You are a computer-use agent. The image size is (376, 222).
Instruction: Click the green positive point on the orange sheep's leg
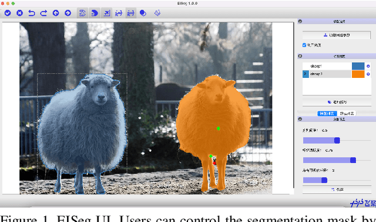(x=211, y=156)
